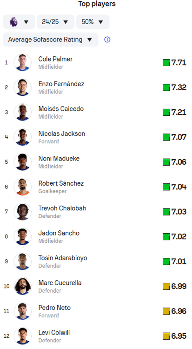The height and width of the screenshot is (349, 192).
Task: Click Enzo Fernández's avatar
Action: 22,87
